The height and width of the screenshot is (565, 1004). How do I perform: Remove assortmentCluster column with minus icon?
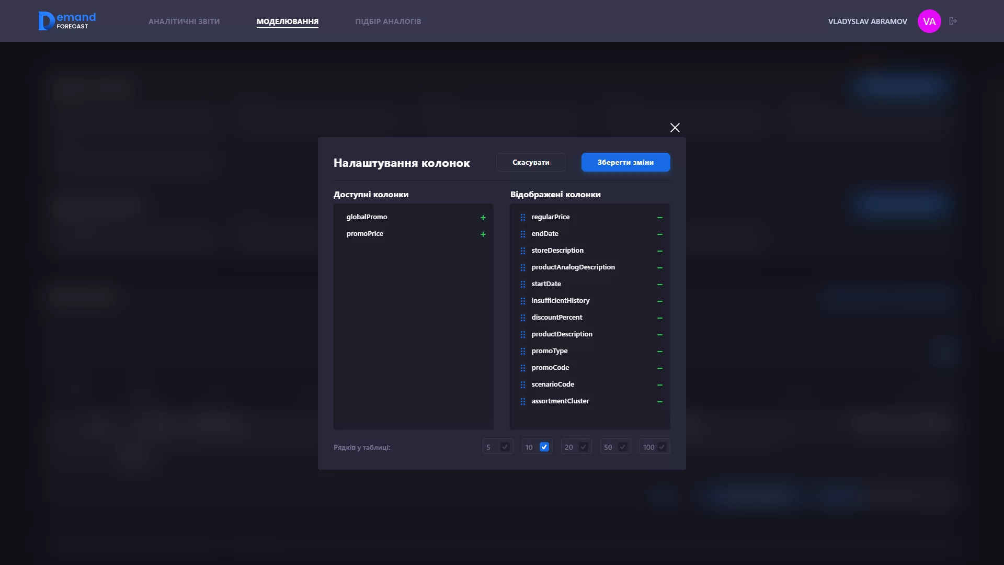[659, 402]
